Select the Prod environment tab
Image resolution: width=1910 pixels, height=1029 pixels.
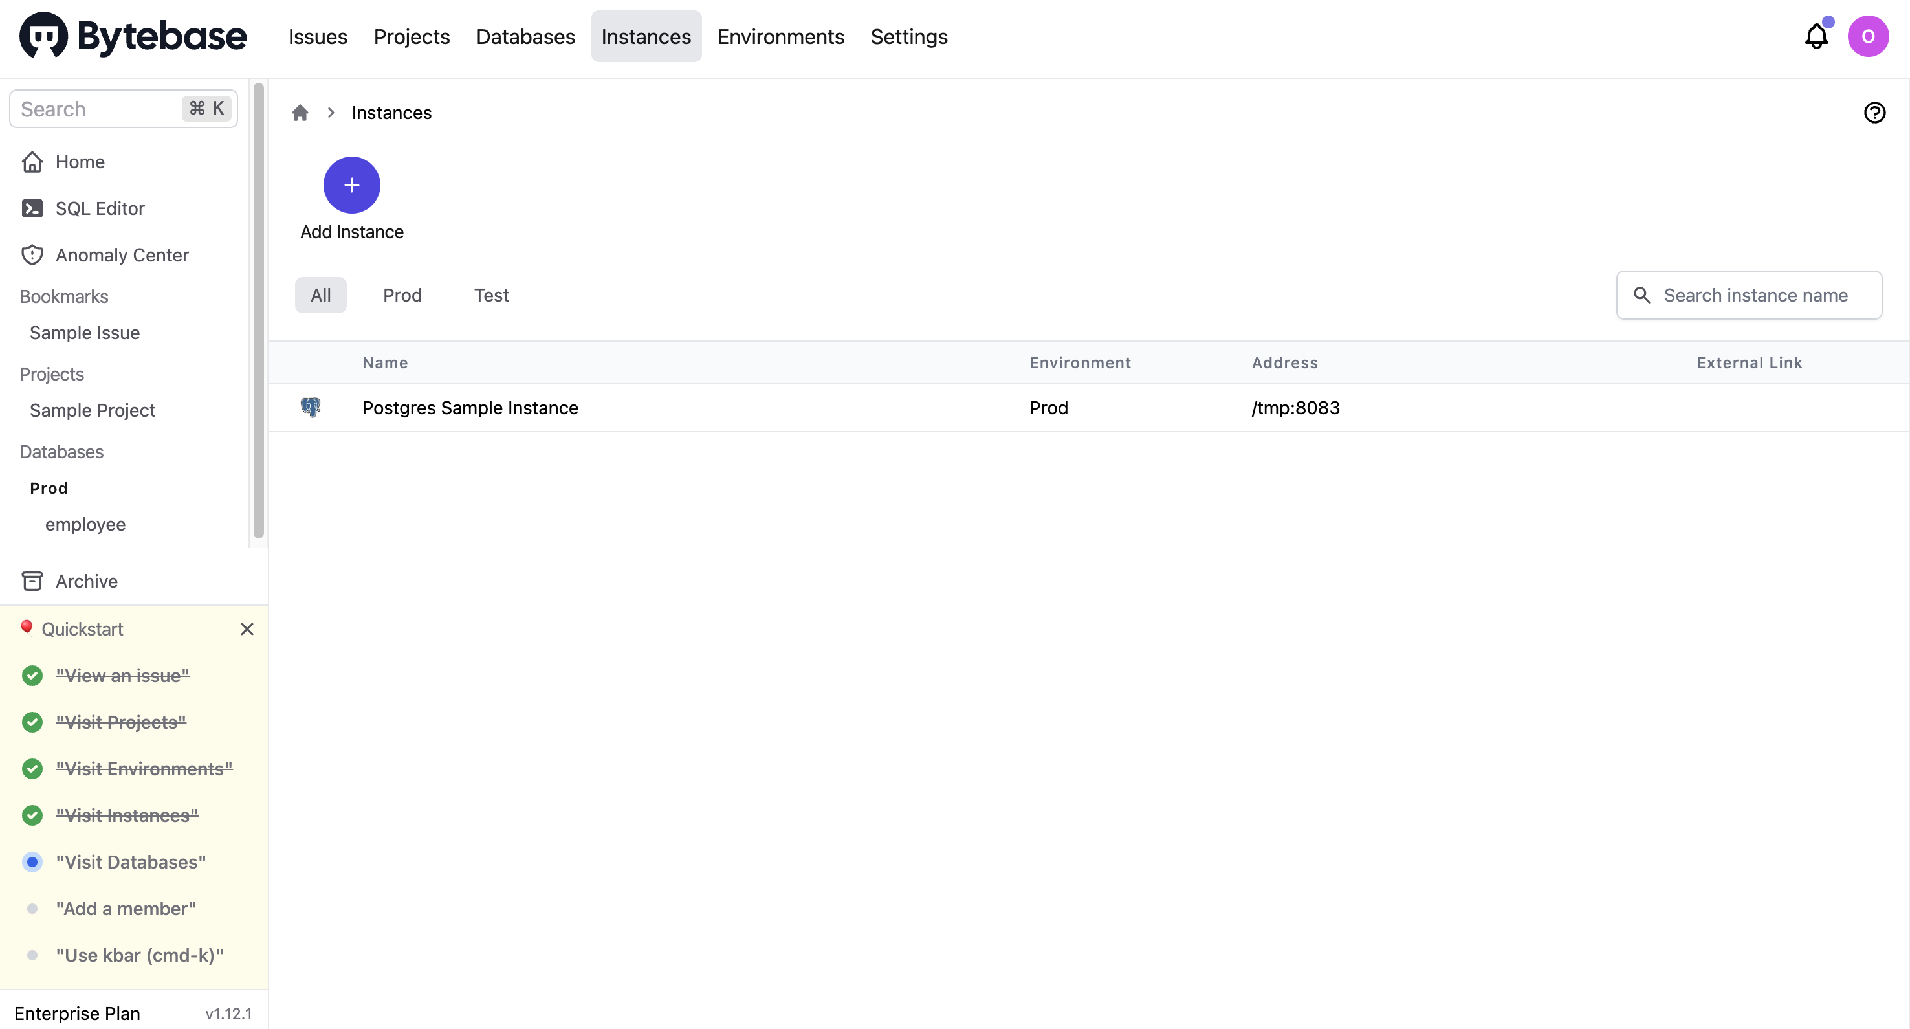(402, 295)
